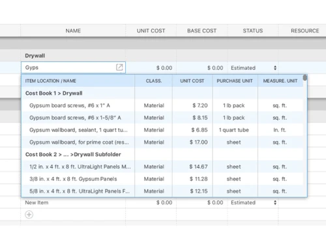Click the PURCHASE UNIT popup column header
326x245 pixels.
pos(235,81)
